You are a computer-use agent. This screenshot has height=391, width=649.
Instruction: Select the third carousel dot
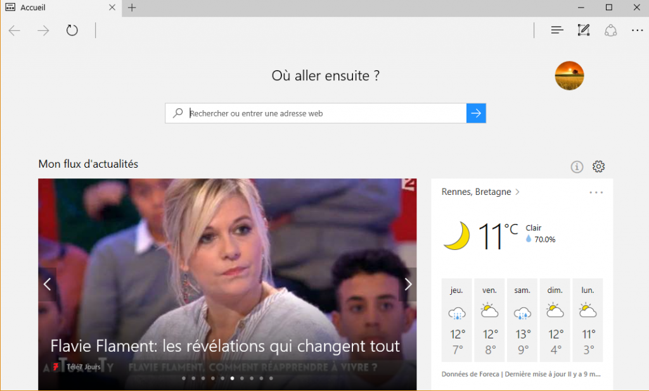click(203, 378)
